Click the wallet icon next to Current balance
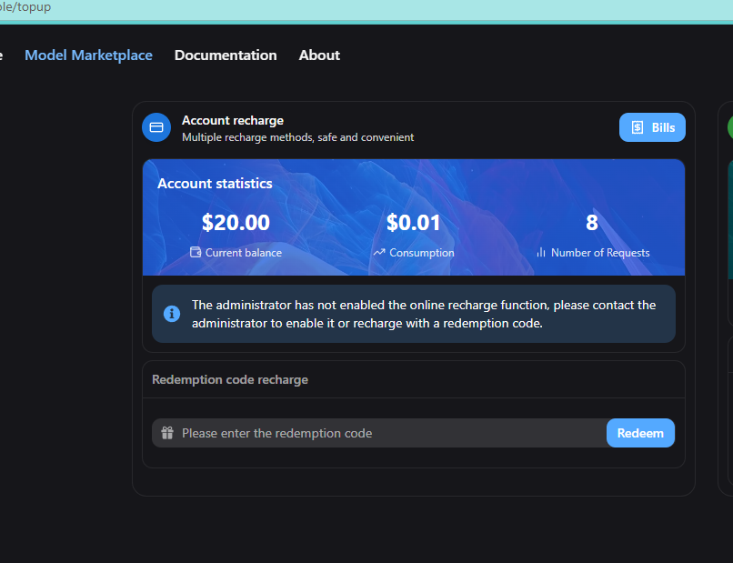 click(196, 253)
